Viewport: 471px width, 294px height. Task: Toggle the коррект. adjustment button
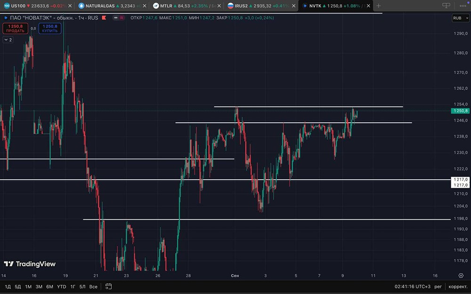(458, 286)
